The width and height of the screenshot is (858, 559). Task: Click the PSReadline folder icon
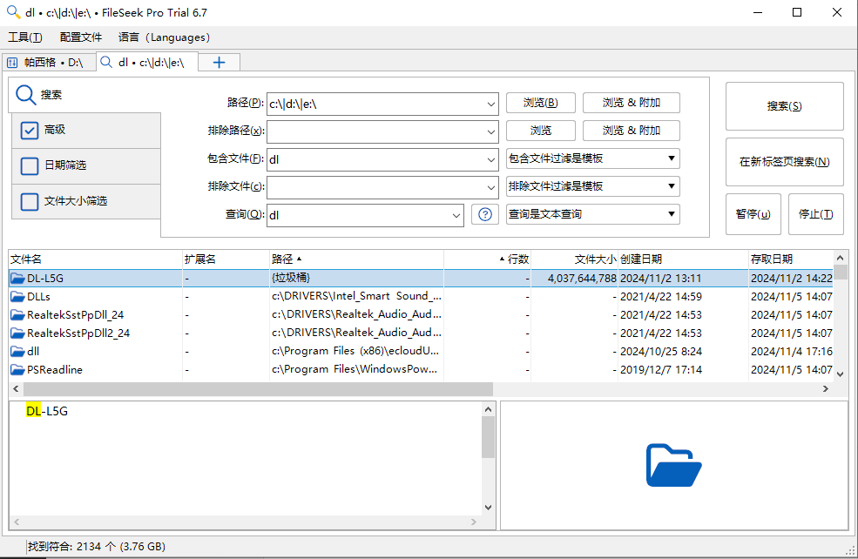click(17, 370)
